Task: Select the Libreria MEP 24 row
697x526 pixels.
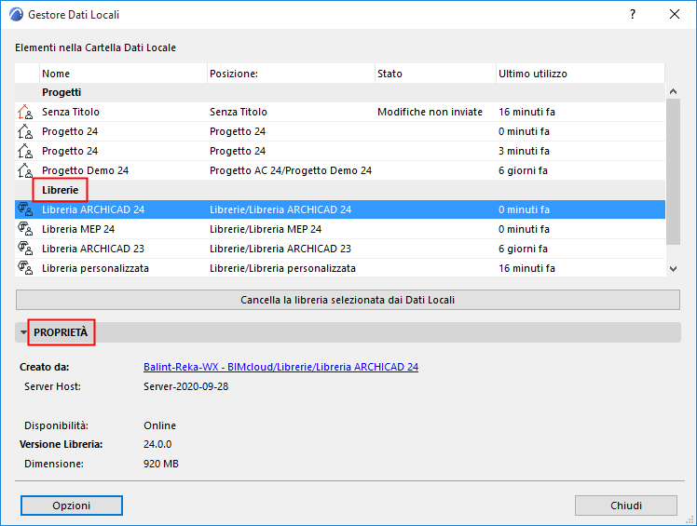Action: pos(340,229)
